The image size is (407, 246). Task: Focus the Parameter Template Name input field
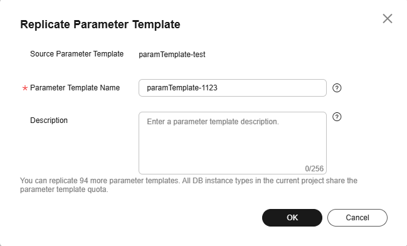(x=232, y=88)
